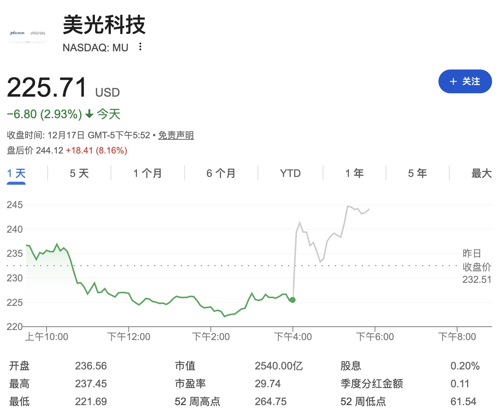Image resolution: width=501 pixels, height=417 pixels.
Task: View the 1 年 price history
Action: tap(354, 173)
